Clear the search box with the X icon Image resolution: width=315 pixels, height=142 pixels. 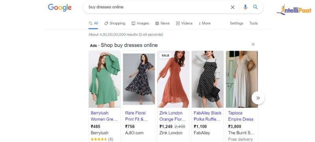[232, 7]
